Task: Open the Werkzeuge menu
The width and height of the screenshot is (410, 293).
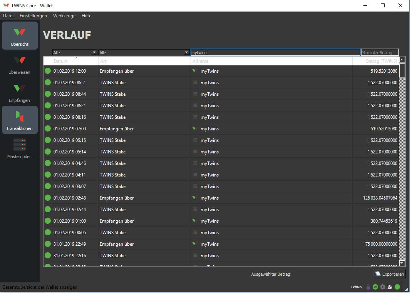Action: [x=64, y=16]
